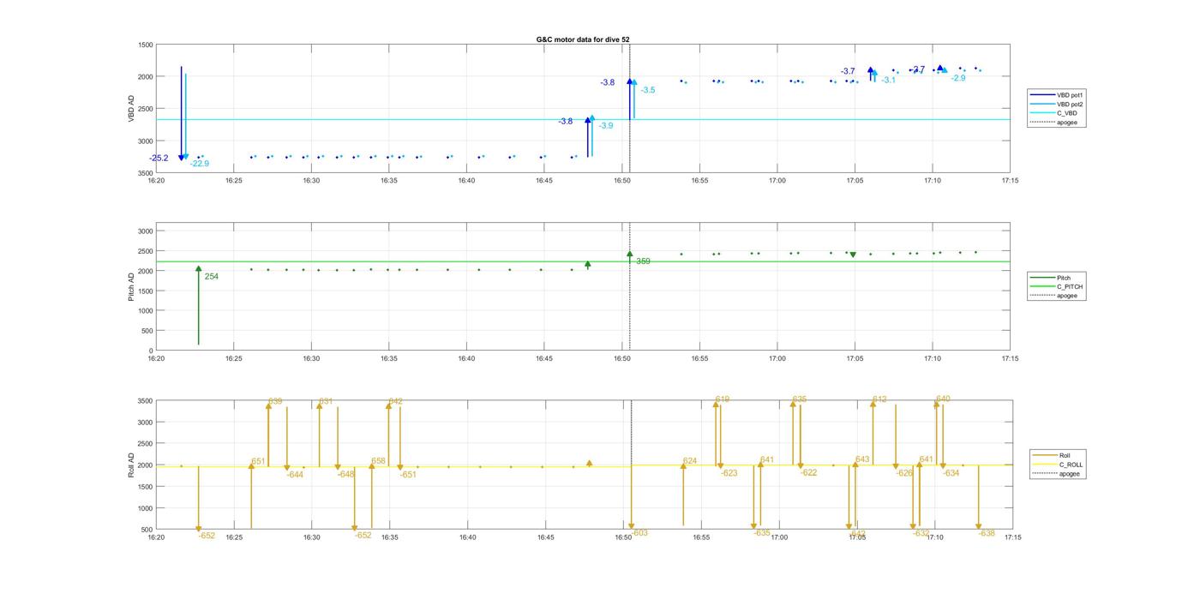Image resolution: width=1200 pixels, height=594 pixels.
Task: Click the -644 roll data label
Action: [x=295, y=475]
